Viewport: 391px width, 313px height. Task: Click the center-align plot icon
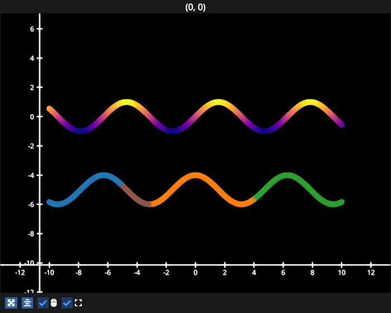coord(27,303)
